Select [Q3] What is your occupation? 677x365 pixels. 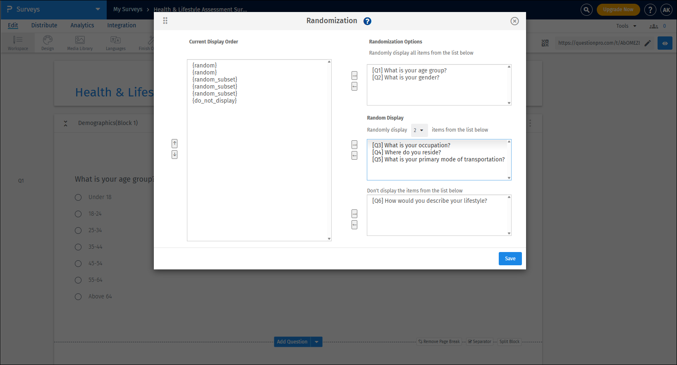[411, 145]
